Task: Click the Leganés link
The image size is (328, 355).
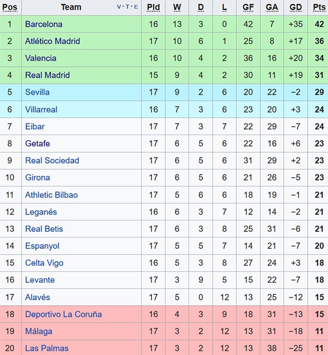Action: coord(41,212)
